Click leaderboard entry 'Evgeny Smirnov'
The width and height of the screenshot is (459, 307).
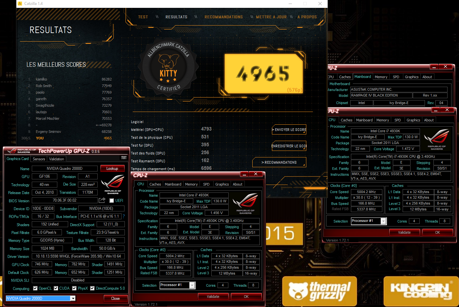click(x=48, y=132)
